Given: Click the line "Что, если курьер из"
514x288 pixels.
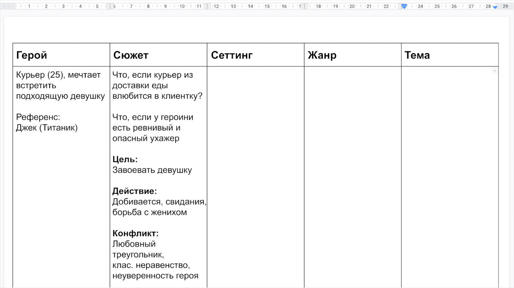Looking at the screenshot, I should [x=152, y=75].
